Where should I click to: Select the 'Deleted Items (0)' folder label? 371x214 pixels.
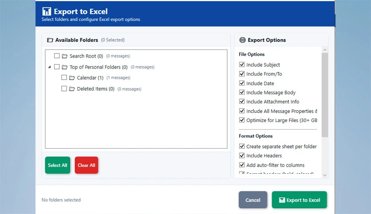95,89
